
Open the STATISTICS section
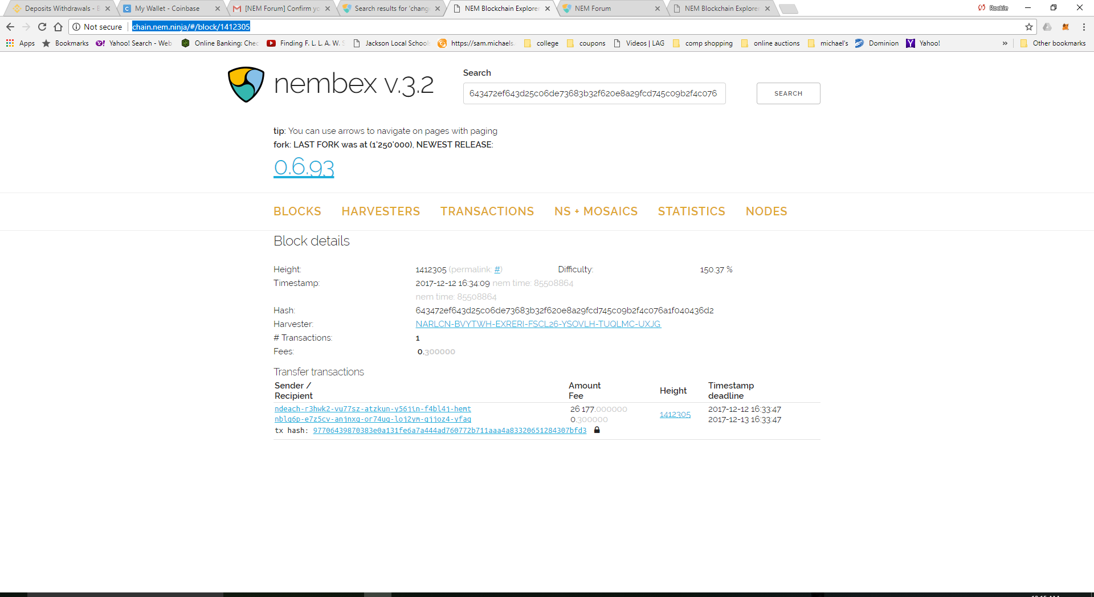[692, 211]
